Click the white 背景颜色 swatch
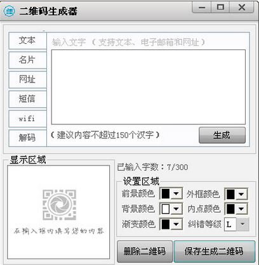259x265 pixels. (166, 209)
